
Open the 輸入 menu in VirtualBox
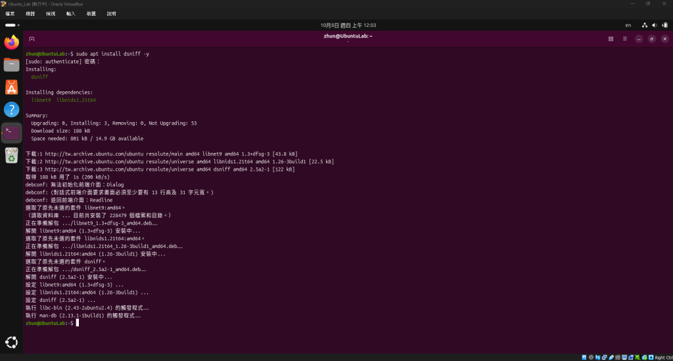click(x=71, y=14)
